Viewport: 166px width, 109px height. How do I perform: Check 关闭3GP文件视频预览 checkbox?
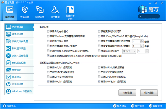point(99,72)
